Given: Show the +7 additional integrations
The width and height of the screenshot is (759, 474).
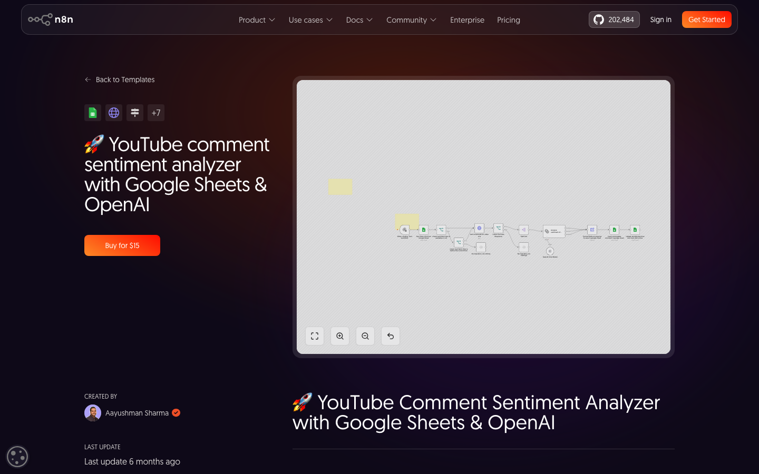Looking at the screenshot, I should [x=156, y=113].
